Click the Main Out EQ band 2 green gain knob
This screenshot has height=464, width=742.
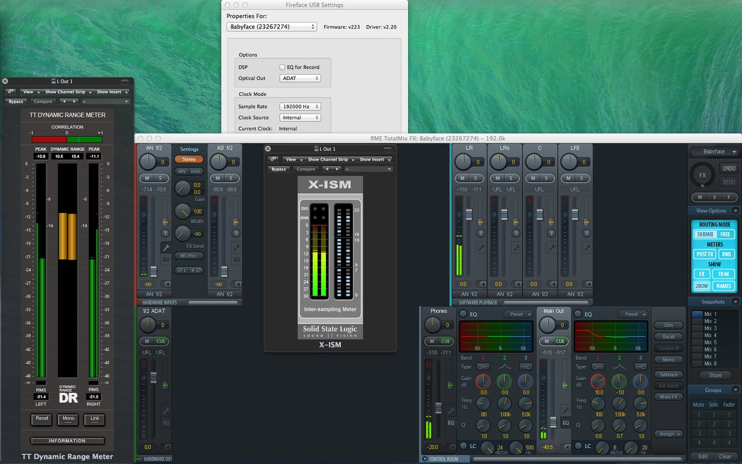619,381
